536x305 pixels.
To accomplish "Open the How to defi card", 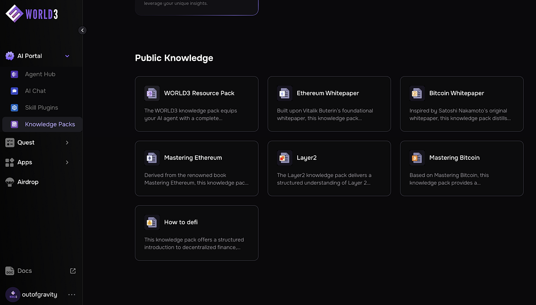I will click(196, 232).
